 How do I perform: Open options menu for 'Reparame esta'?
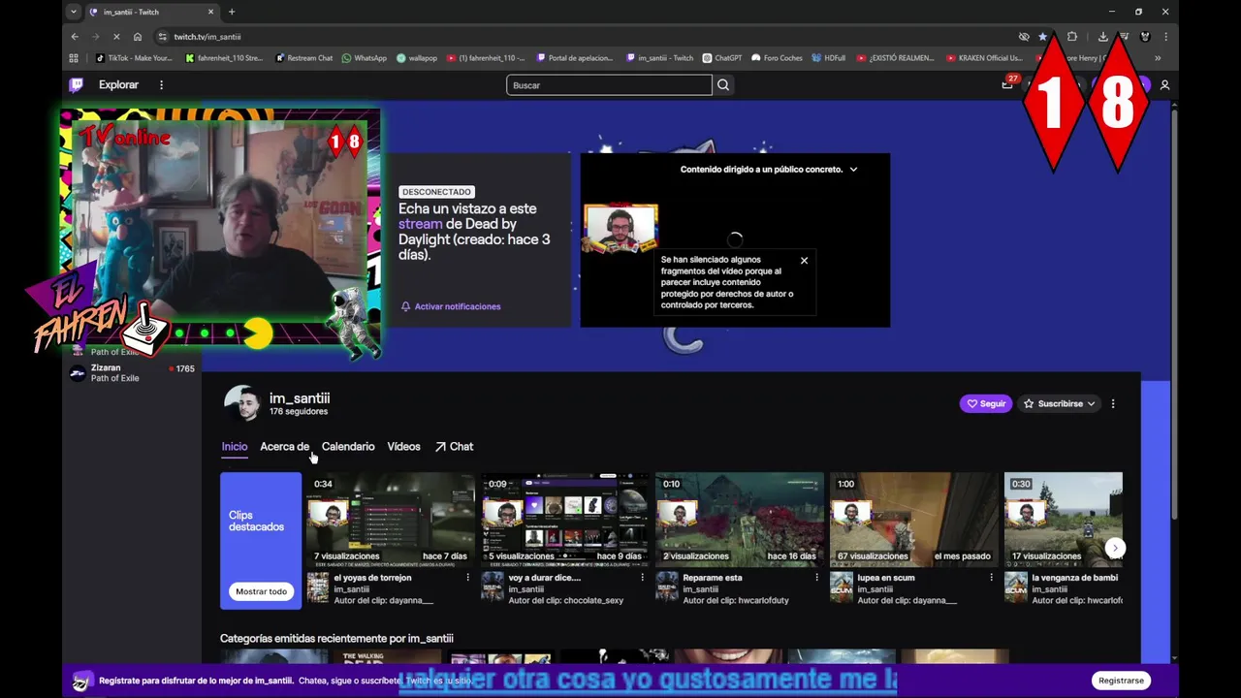click(816, 578)
